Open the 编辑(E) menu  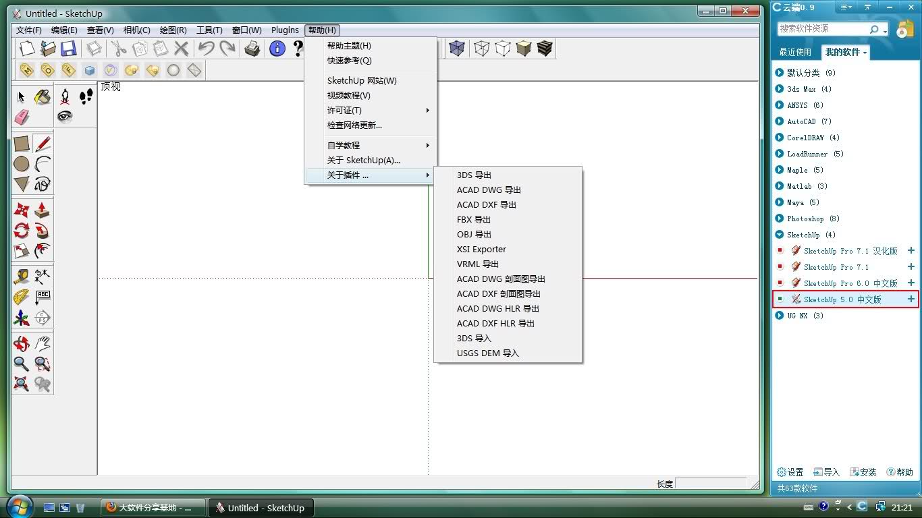(64, 30)
